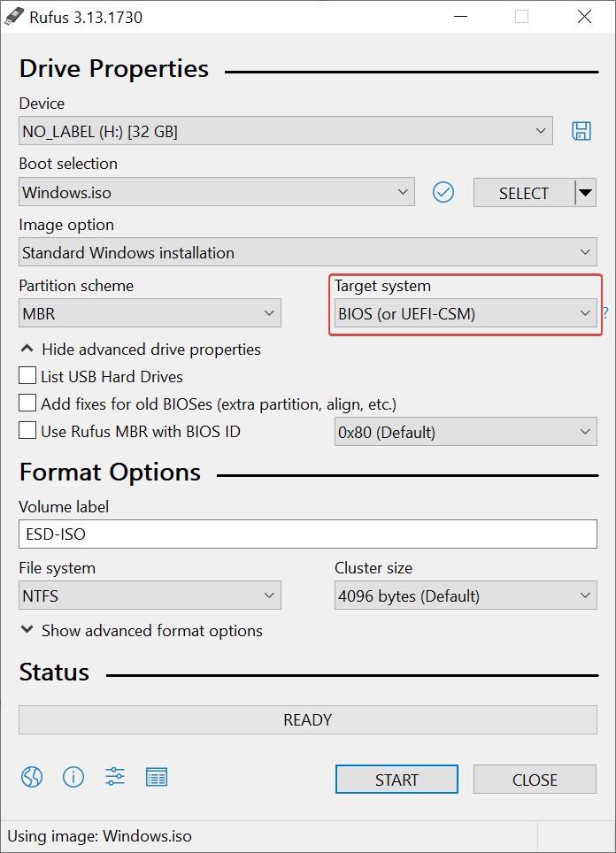Screen dimensions: 616x853
Task: Open the Cluster size dropdown
Action: [466, 596]
